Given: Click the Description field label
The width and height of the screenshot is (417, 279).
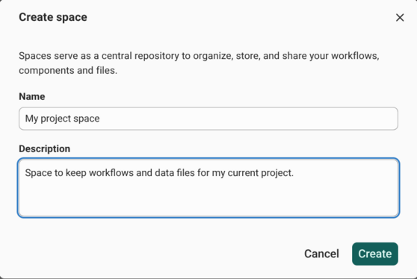Looking at the screenshot, I should (44, 148).
